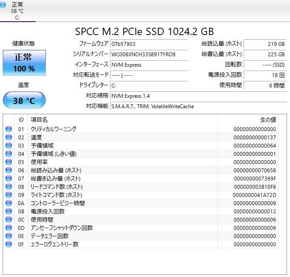Click the blue status icon for クリティカルワーニング
The image size is (290, 277).
pyautogui.click(x=9, y=129)
